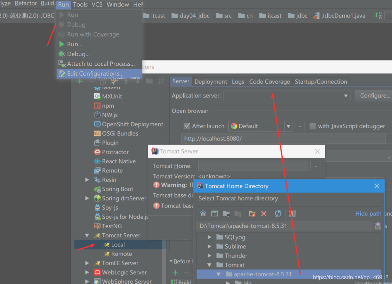This screenshot has height=284, width=392.
Task: Click the new folder icon
Action: 252,213
